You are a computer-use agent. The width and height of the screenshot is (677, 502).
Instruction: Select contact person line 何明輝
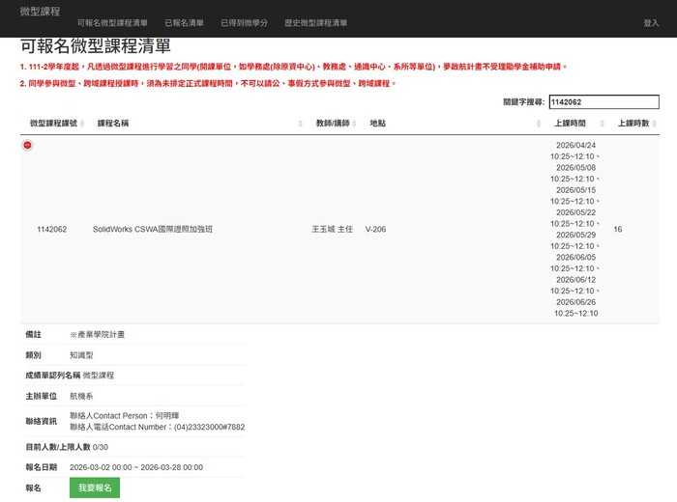[x=125, y=416]
